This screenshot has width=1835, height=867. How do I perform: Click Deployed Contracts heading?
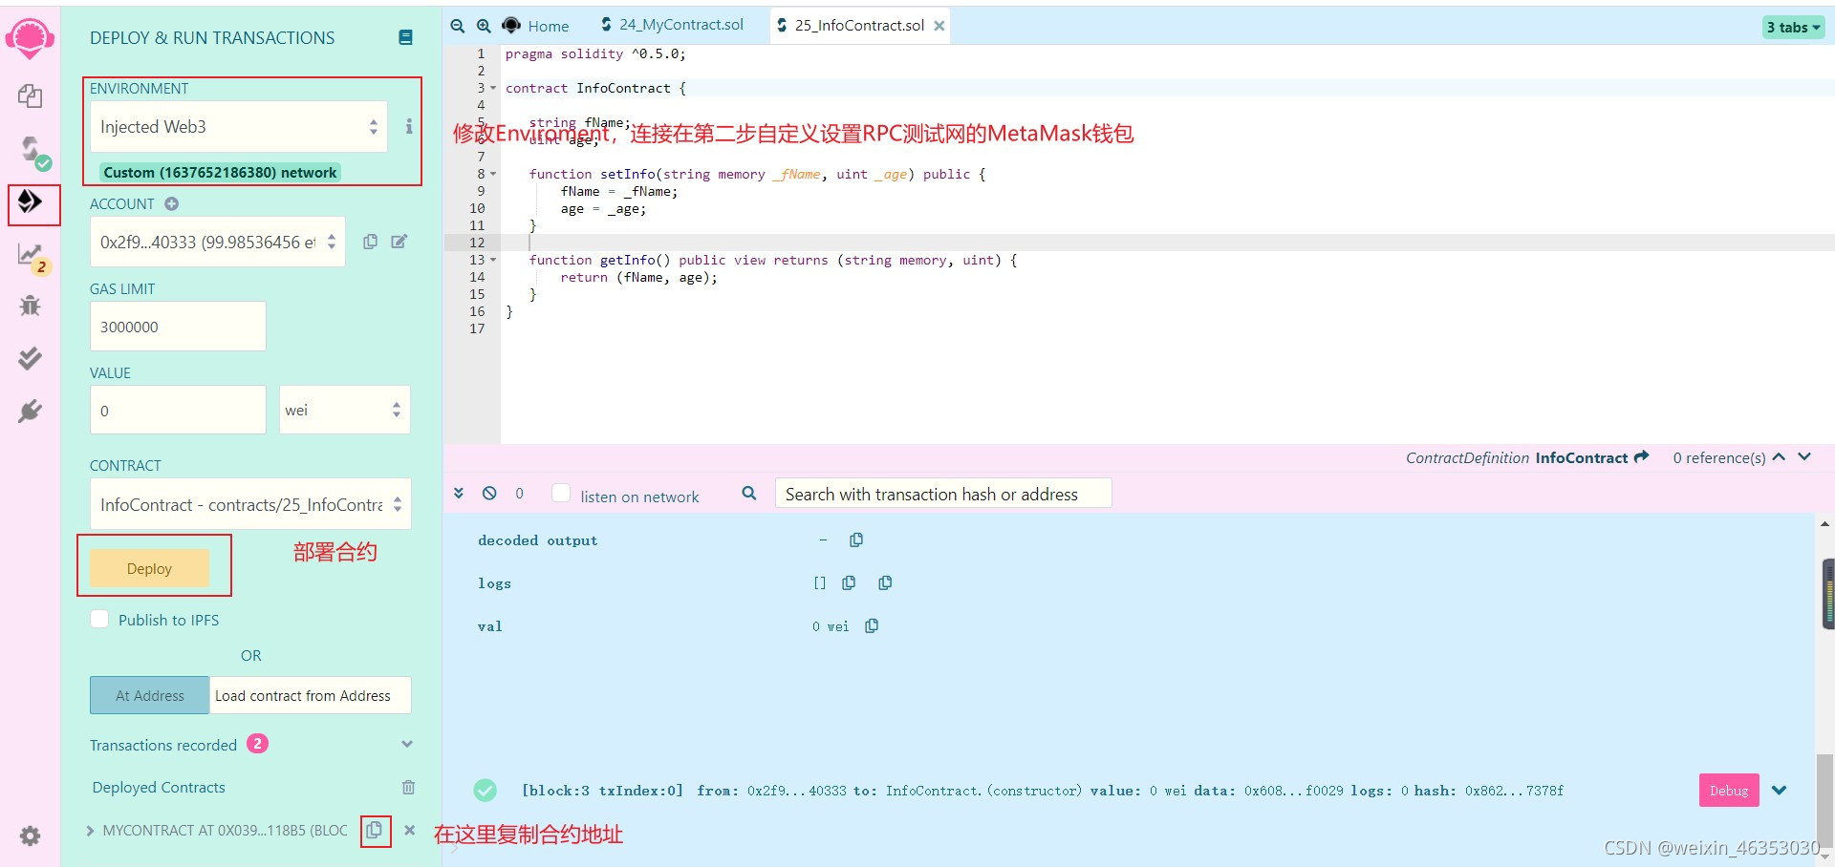pyautogui.click(x=159, y=787)
